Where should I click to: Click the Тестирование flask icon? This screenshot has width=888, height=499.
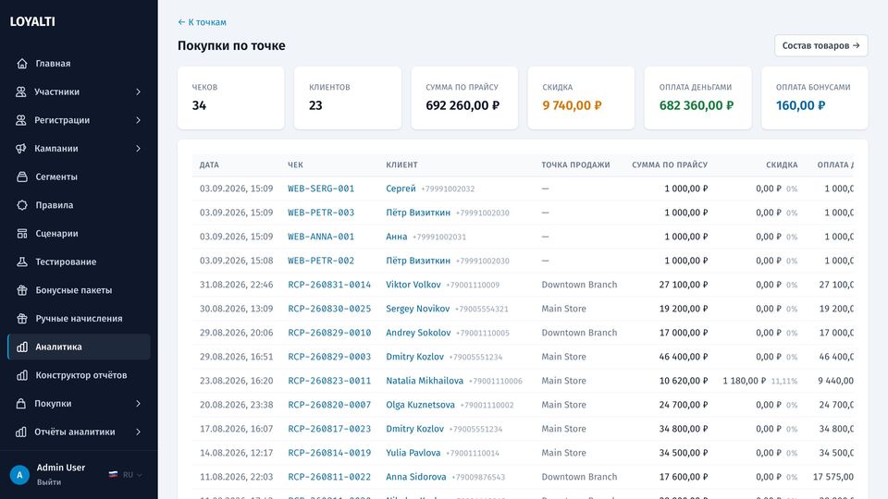tap(22, 262)
